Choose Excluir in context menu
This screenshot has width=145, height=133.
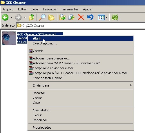point(81,115)
